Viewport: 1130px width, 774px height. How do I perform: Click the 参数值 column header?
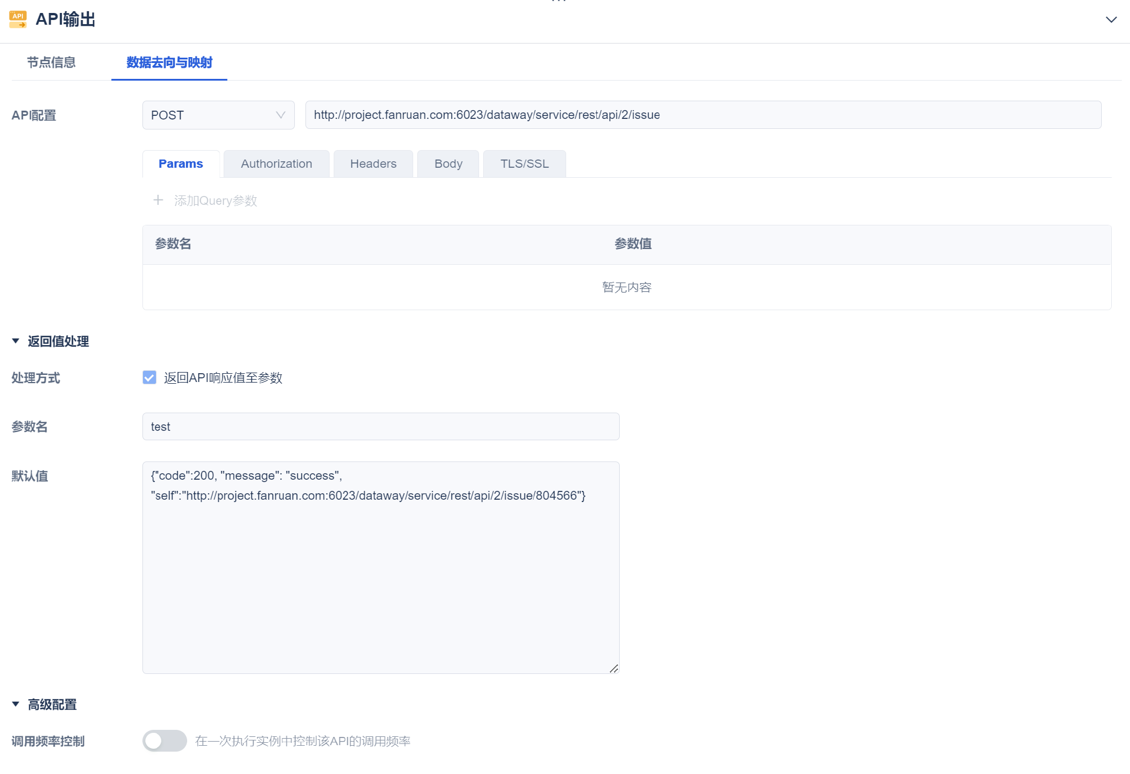click(633, 244)
